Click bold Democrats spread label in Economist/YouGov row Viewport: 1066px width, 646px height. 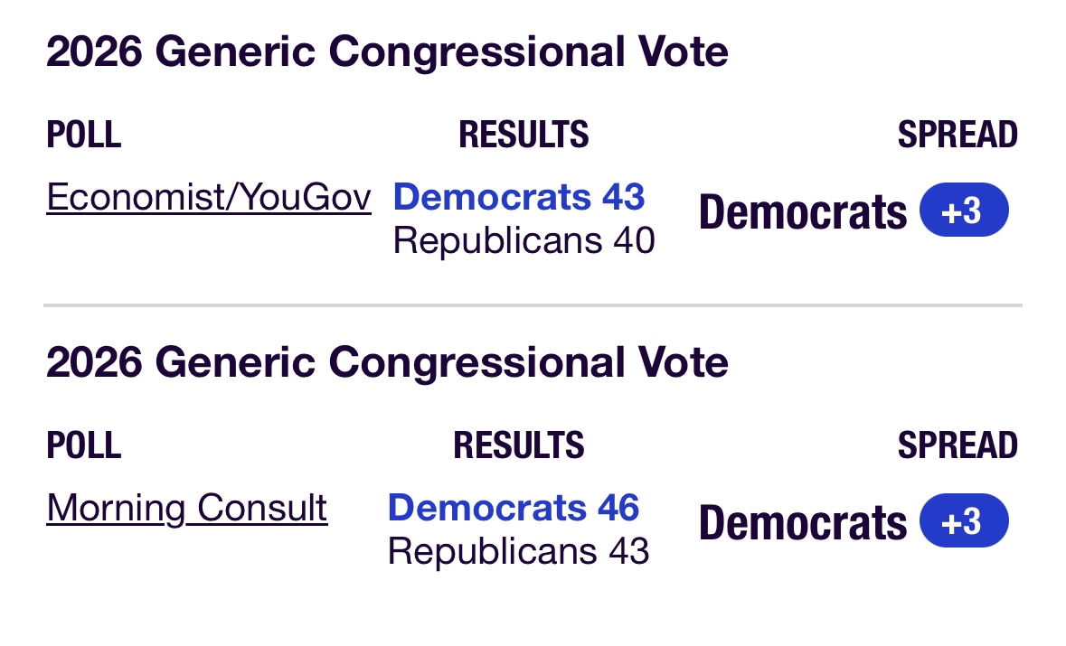point(802,213)
